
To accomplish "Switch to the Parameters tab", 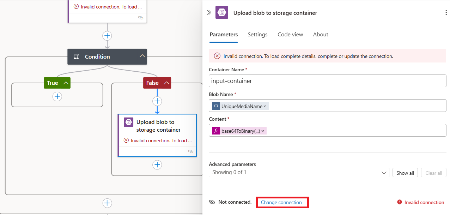I will pos(224,35).
